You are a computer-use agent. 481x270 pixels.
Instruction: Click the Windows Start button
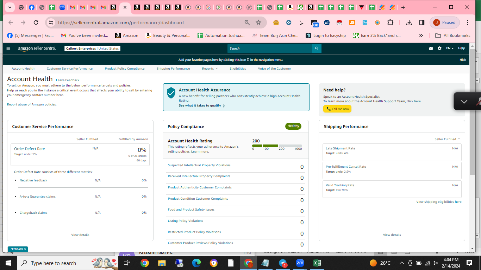(x=8, y=263)
